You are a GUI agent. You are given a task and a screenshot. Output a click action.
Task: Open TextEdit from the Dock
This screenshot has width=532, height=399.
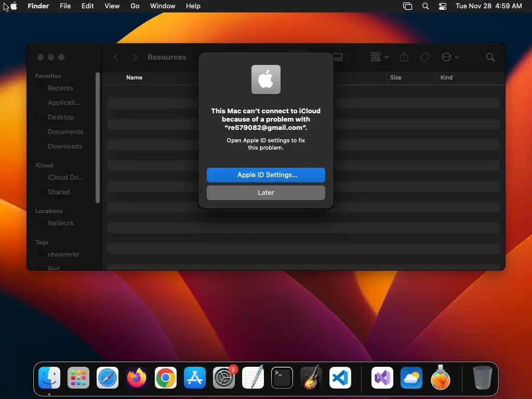(253, 378)
